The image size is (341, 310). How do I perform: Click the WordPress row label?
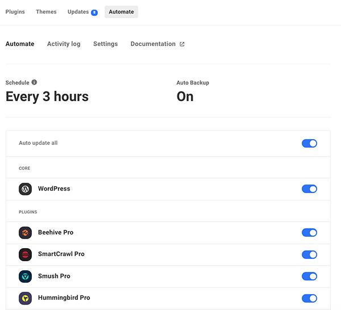pyautogui.click(x=54, y=188)
